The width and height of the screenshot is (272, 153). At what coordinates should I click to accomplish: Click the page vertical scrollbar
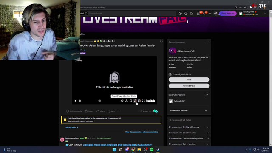[x=271, y=78]
